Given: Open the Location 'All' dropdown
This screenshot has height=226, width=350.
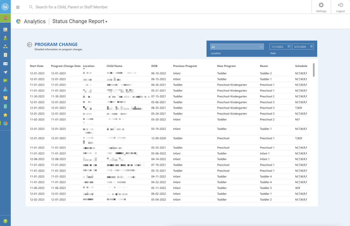Looking at the screenshot, I should (x=237, y=47).
